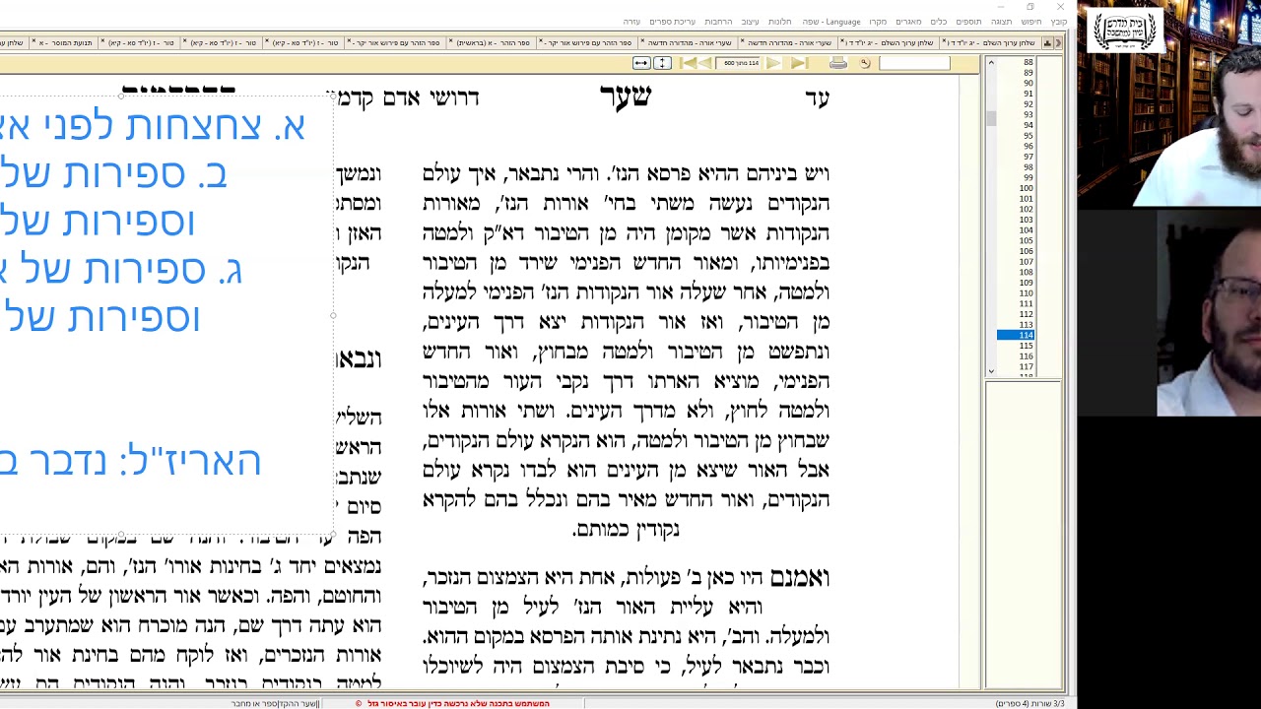Open the קובץ menu
The width and height of the screenshot is (1261, 709).
[1058, 22]
